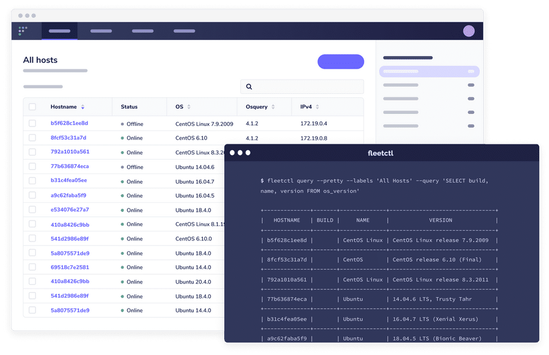
Task: Check the box beside e534076e27a7
Action: tap(32, 210)
